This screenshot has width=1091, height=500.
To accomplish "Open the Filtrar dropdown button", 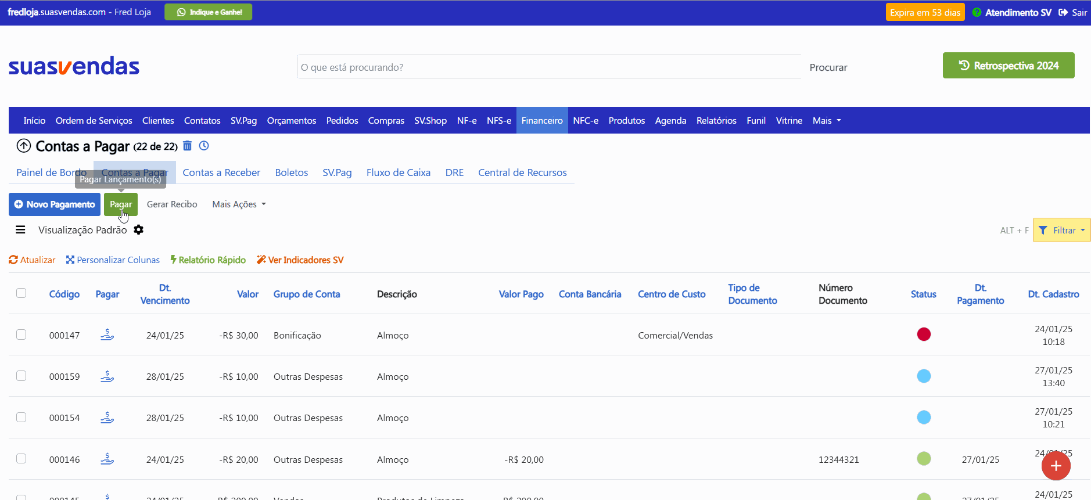I will coord(1061,230).
